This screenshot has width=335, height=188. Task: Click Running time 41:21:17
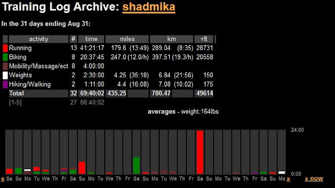coord(92,48)
